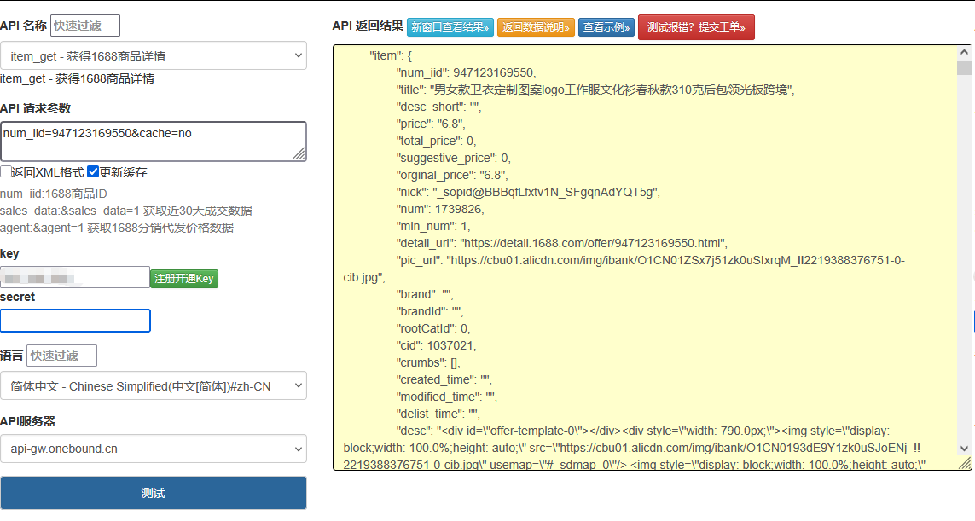The image size is (975, 521).
Task: Click into the API 请求参数 text area
Action: tap(154, 142)
